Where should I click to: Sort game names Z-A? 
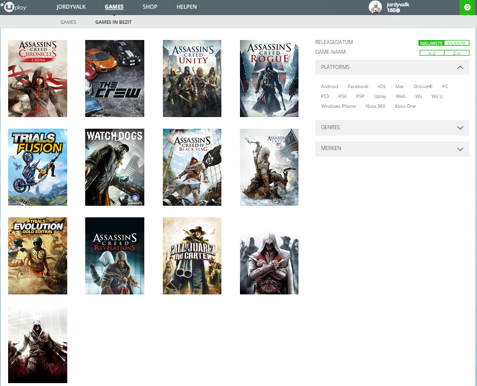pos(457,53)
